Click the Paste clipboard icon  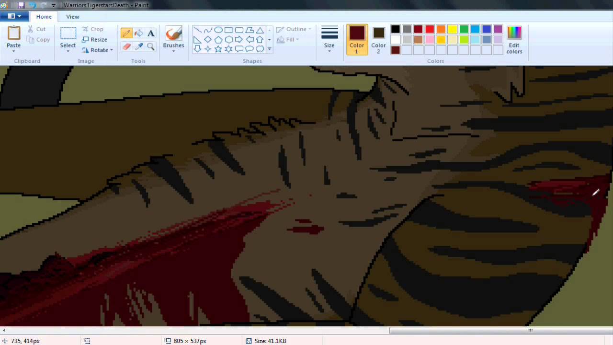pos(14,34)
